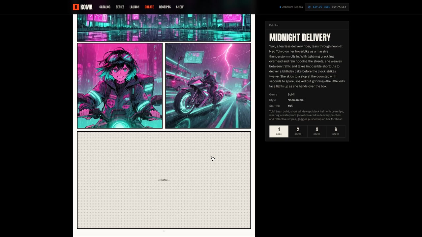The image size is (422, 237).
Task: Click the 'Neon anime' style value
Action: point(295,100)
